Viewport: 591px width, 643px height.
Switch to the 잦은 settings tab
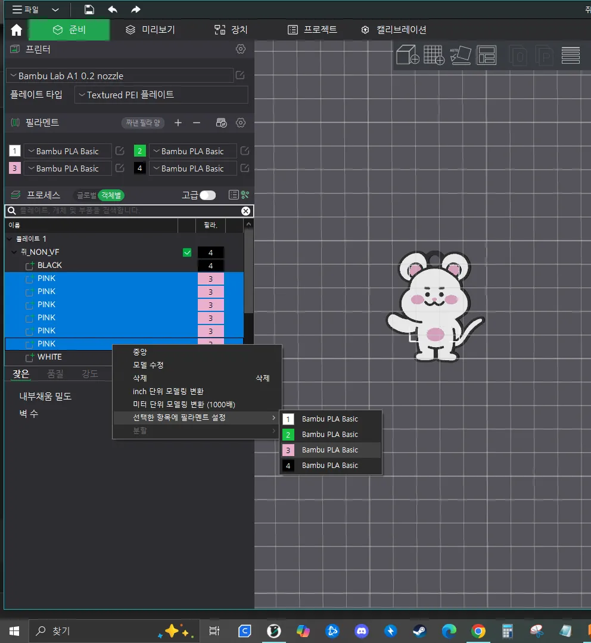coord(21,374)
